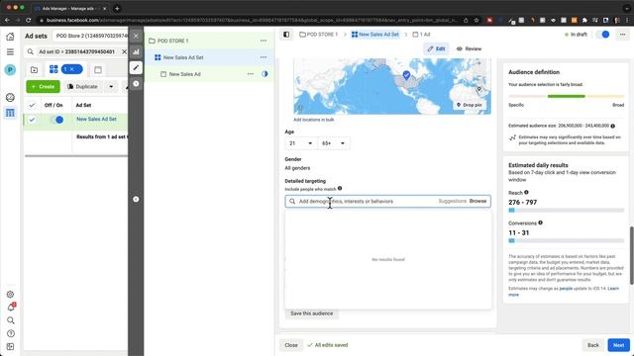The height and width of the screenshot is (356, 634).
Task: Open the maximum age 65+ dropdown
Action: coord(334,143)
